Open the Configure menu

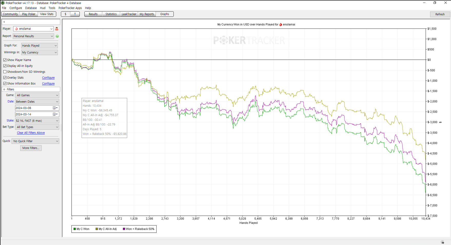coord(16,8)
